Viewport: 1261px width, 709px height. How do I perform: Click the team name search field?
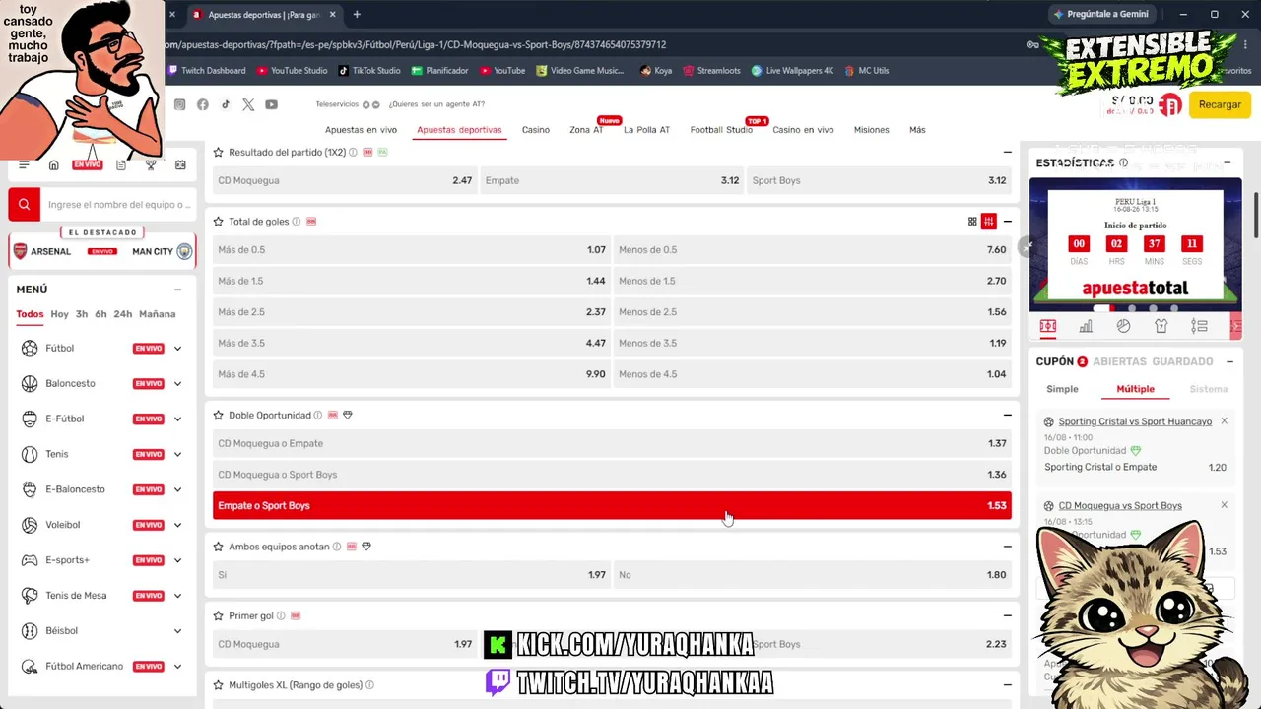pyautogui.click(x=118, y=205)
